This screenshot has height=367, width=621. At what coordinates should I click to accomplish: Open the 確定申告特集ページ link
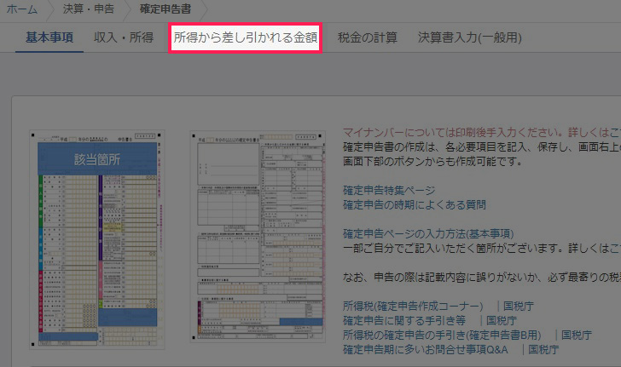[389, 190]
